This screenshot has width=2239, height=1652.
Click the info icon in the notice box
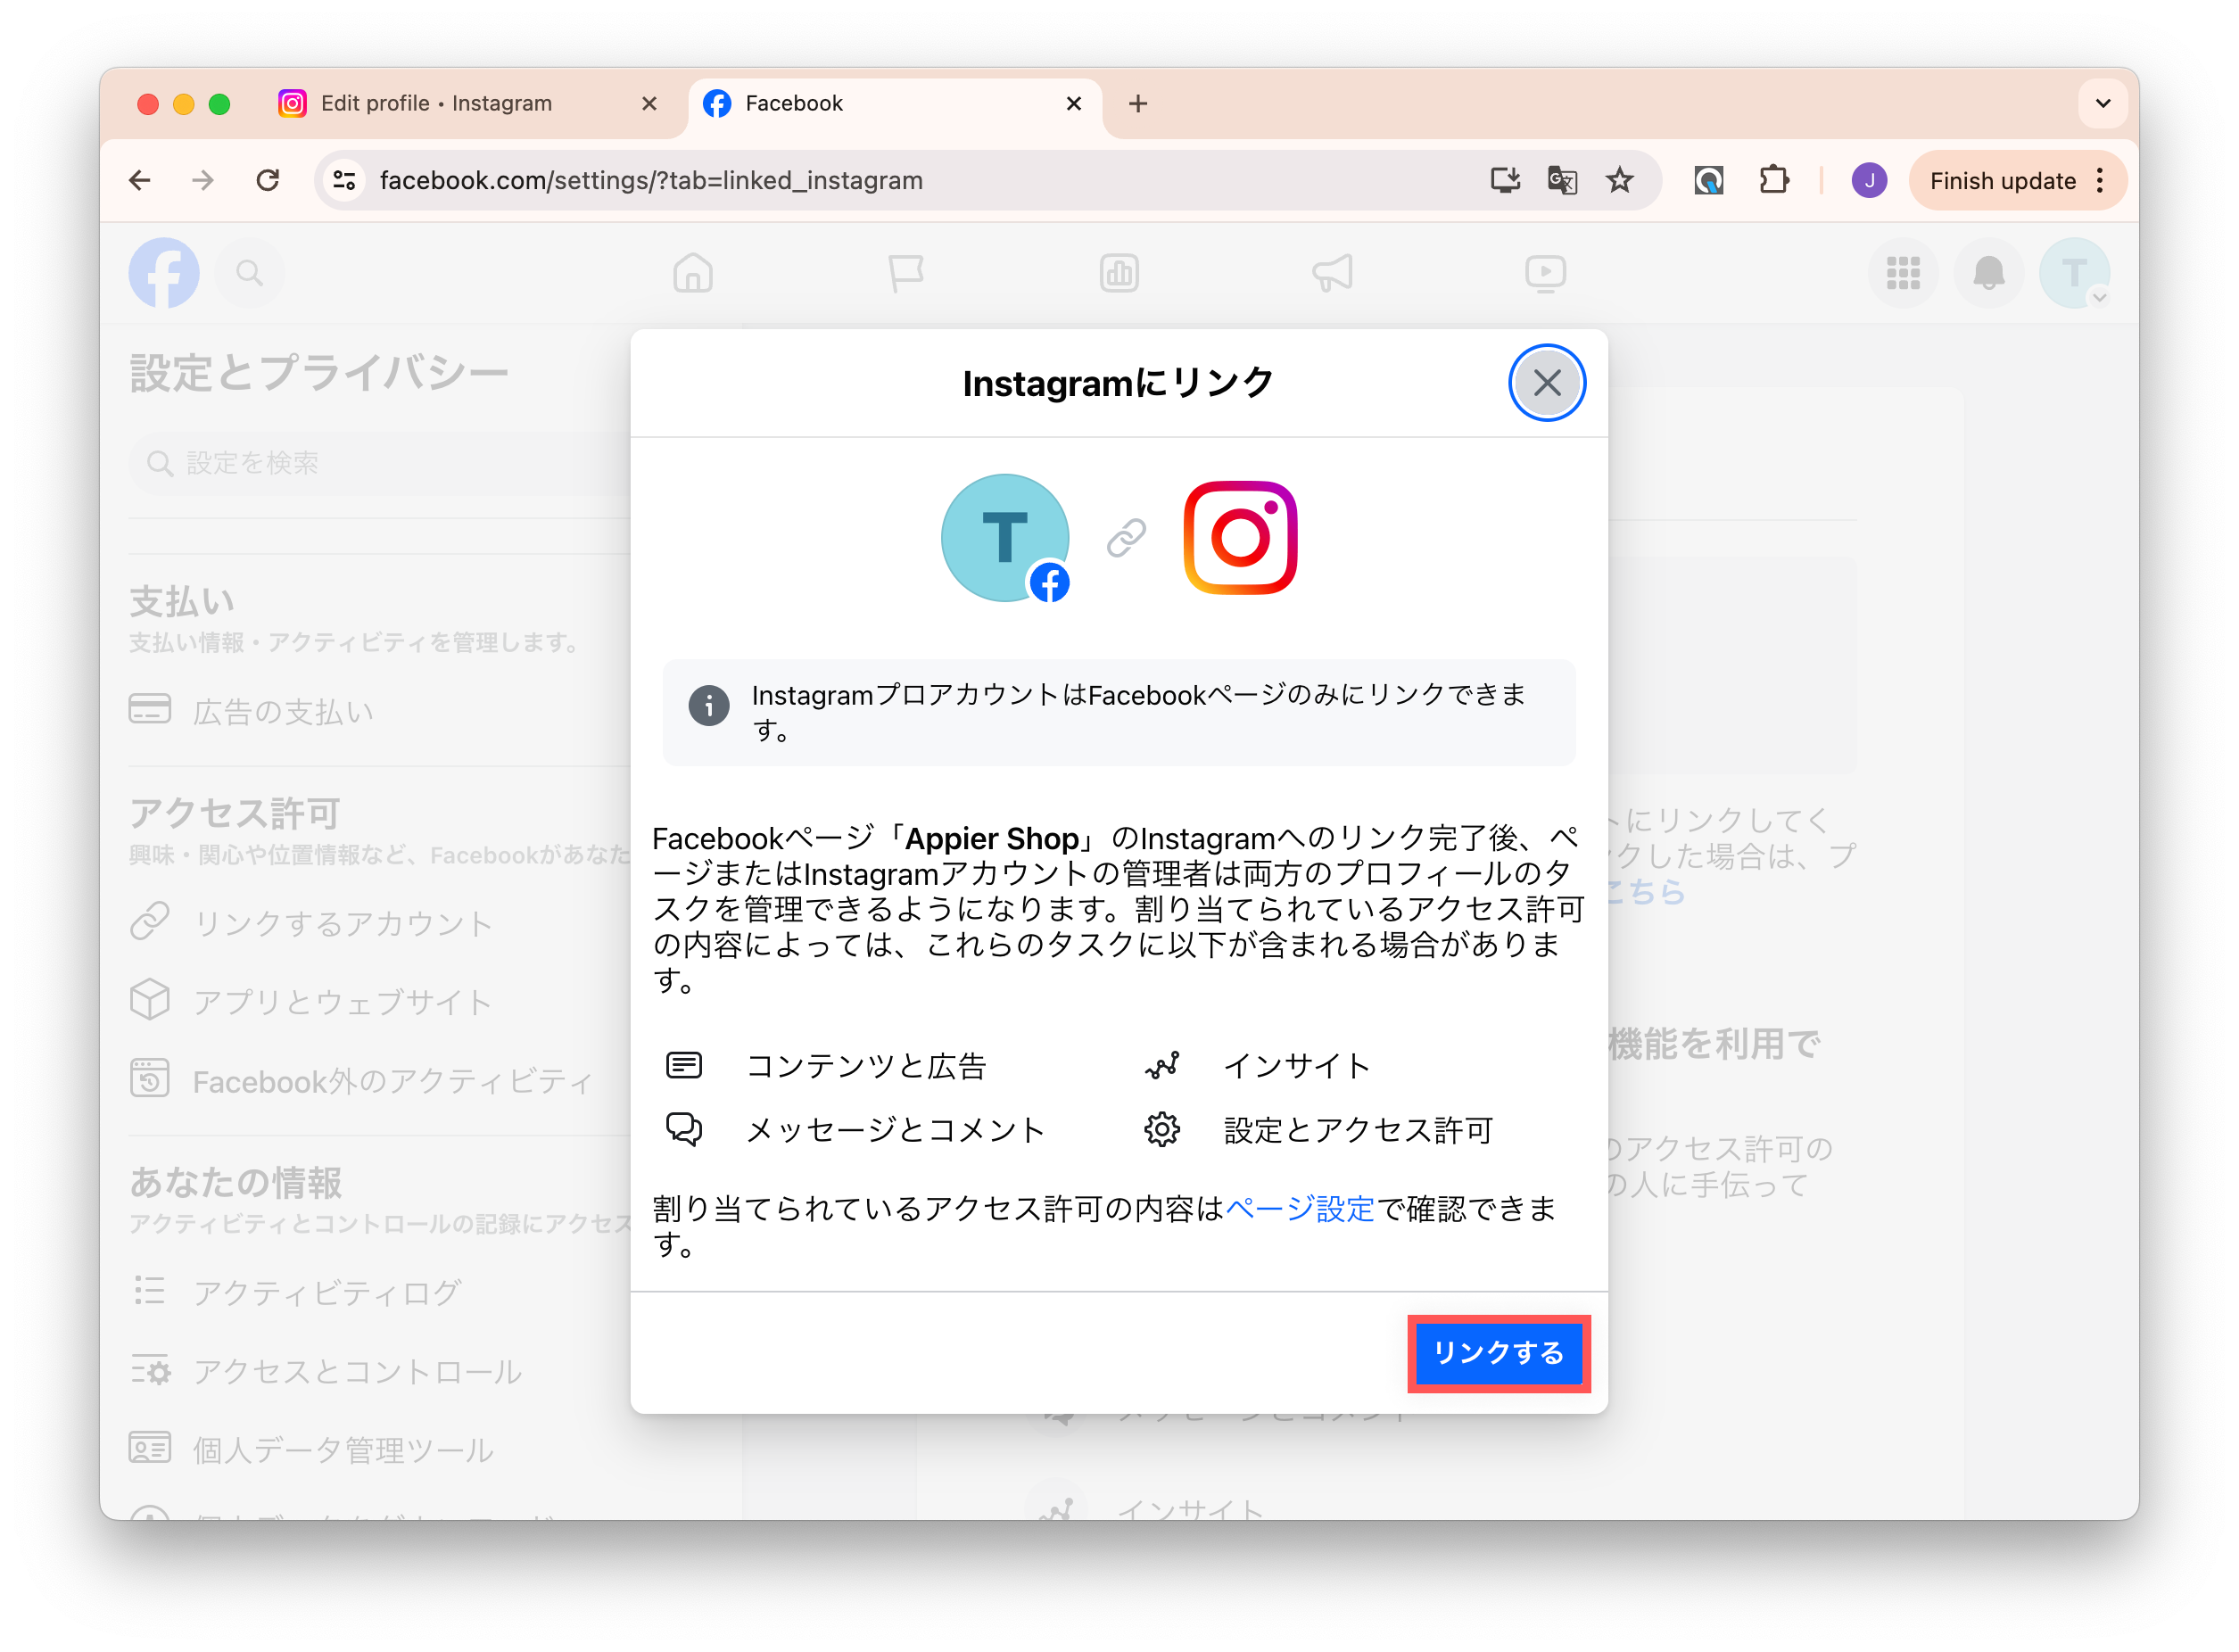(x=708, y=706)
